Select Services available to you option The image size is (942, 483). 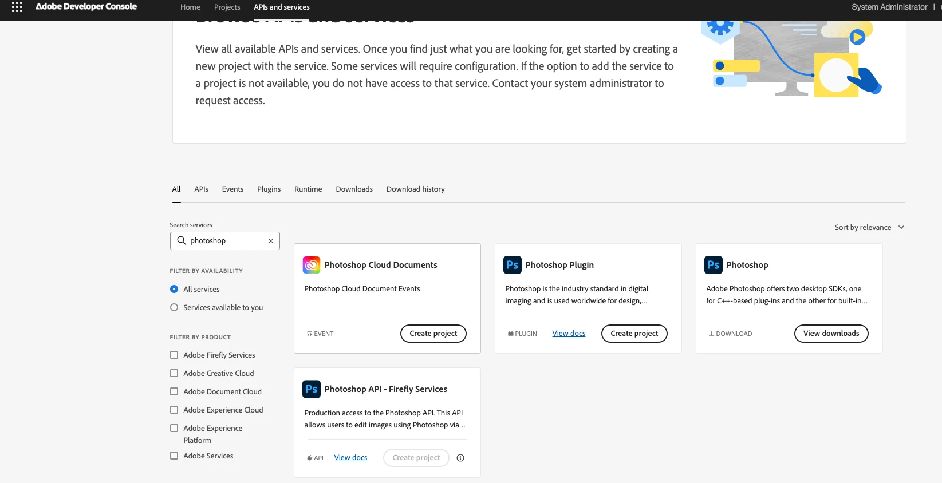pos(174,307)
